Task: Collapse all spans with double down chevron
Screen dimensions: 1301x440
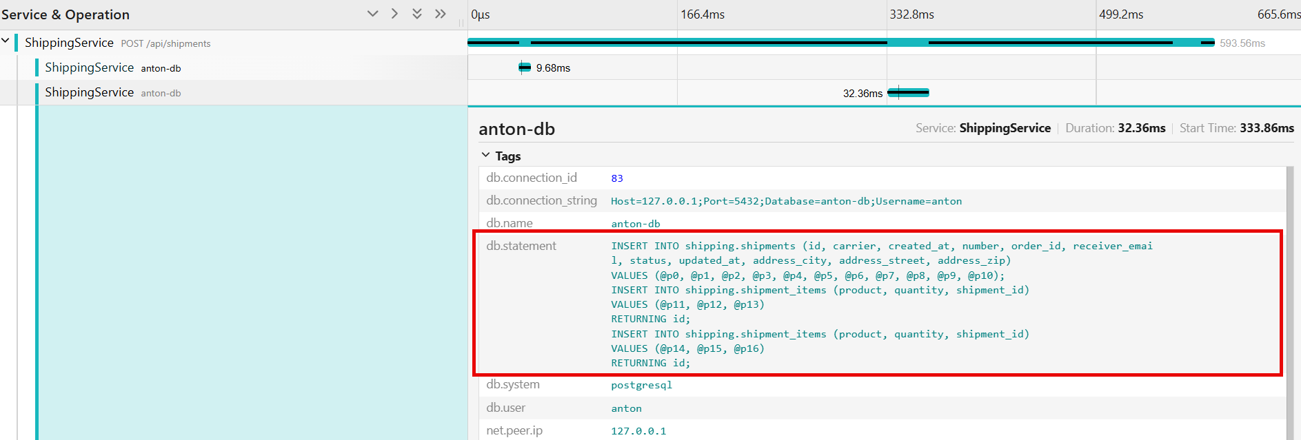Action: pyautogui.click(x=417, y=14)
